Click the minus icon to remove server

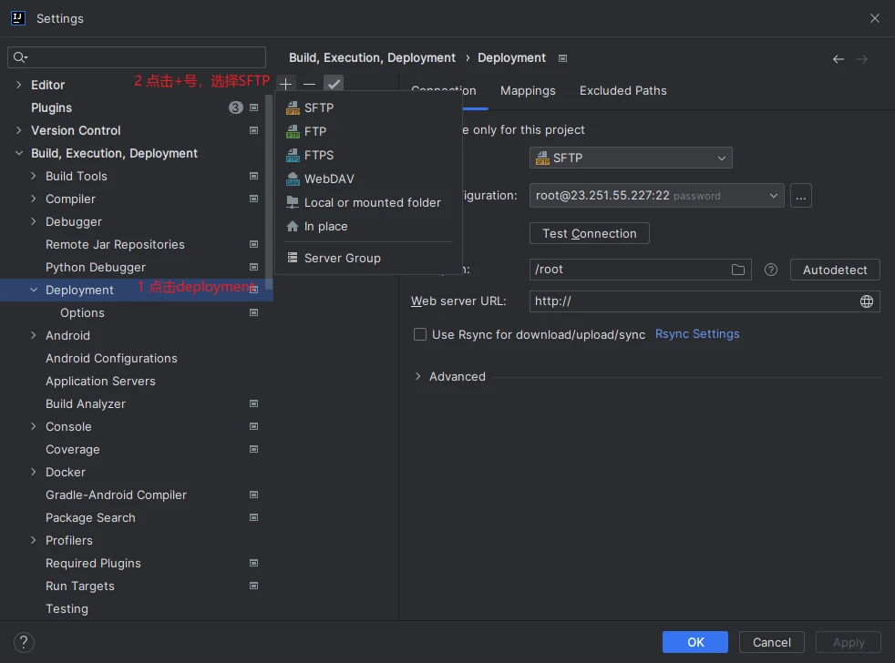click(309, 84)
